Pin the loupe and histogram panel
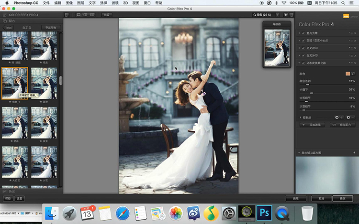The height and width of the screenshot is (224, 359). 354,152
